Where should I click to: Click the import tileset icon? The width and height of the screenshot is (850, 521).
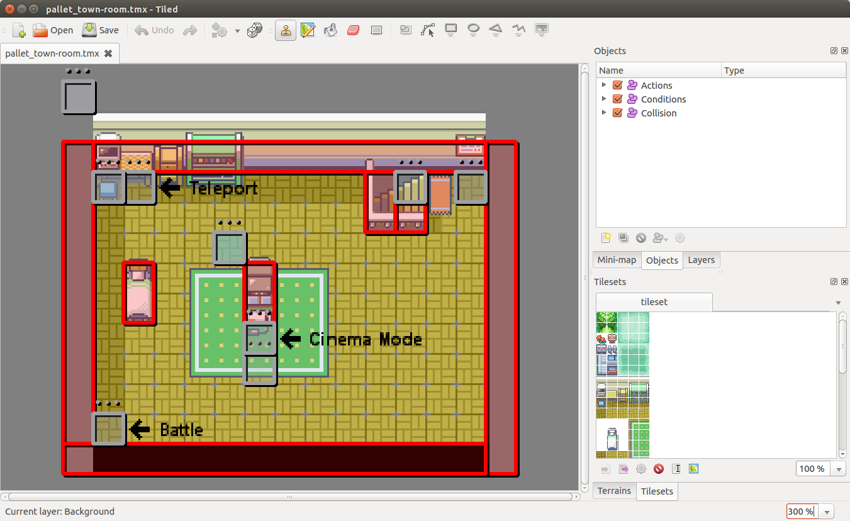607,469
